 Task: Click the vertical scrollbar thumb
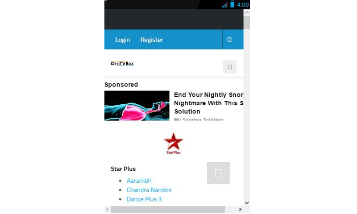pyautogui.click(x=247, y=22)
